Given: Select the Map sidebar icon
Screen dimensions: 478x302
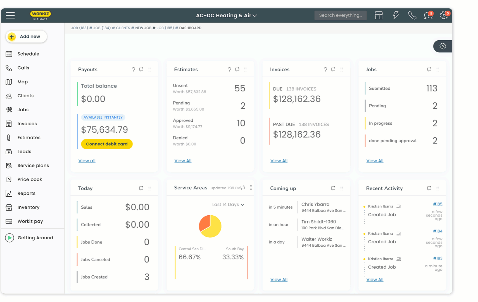Looking at the screenshot, I should 9,82.
